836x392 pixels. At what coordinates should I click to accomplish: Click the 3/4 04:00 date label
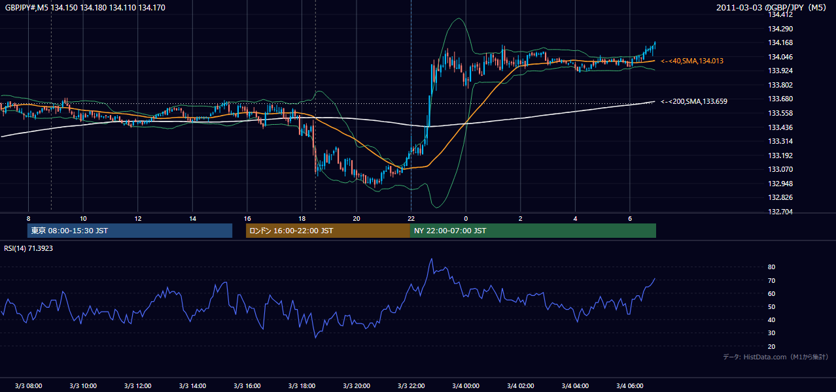click(x=575, y=385)
